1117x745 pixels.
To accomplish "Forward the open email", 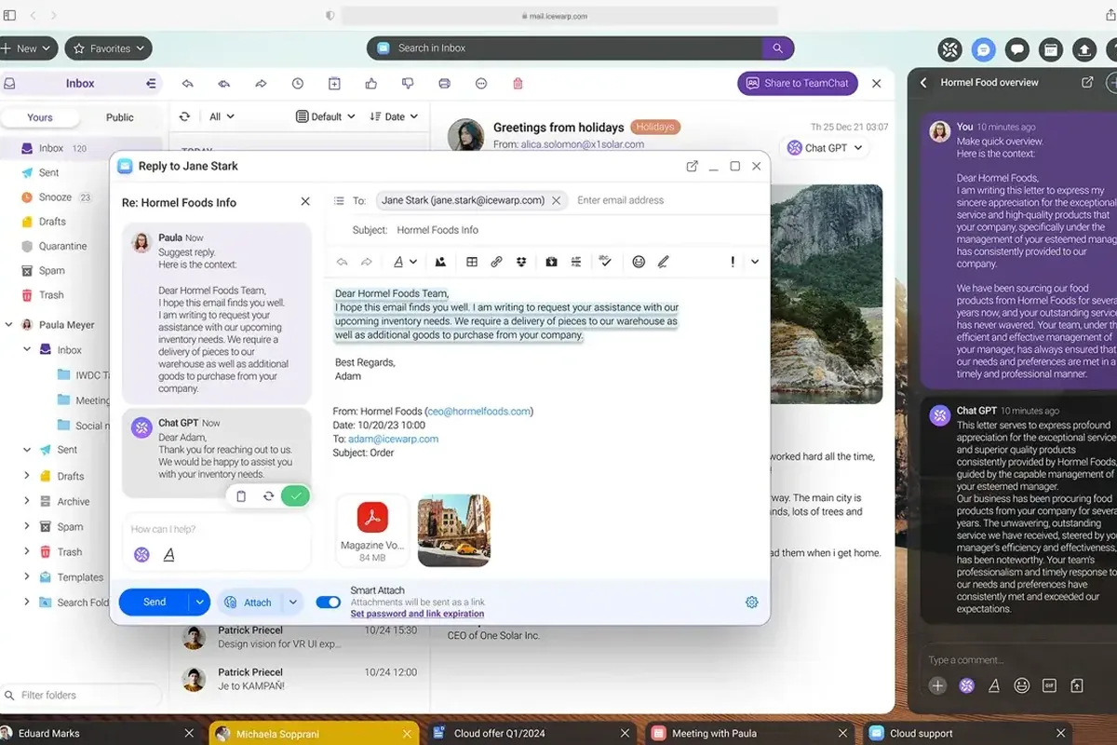I will (261, 84).
